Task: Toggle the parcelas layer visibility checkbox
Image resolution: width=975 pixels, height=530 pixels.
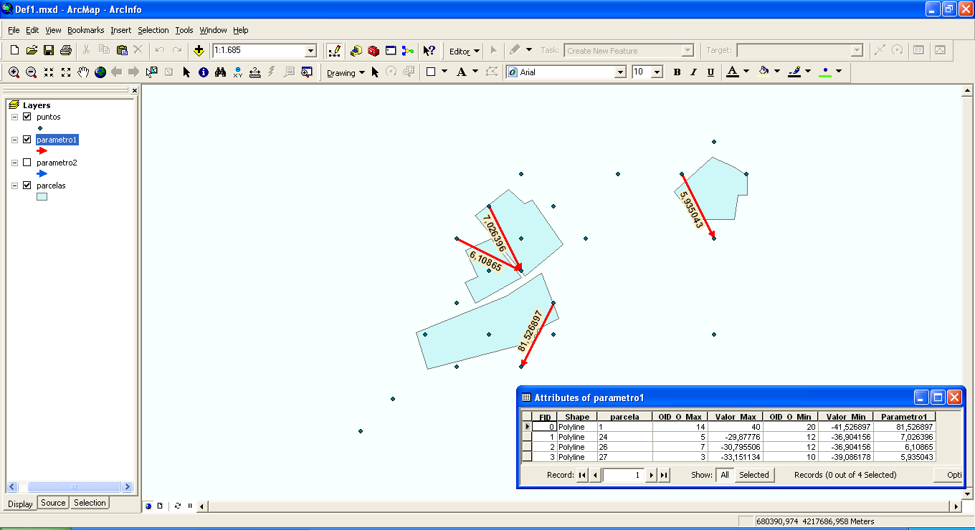Action: click(x=27, y=185)
